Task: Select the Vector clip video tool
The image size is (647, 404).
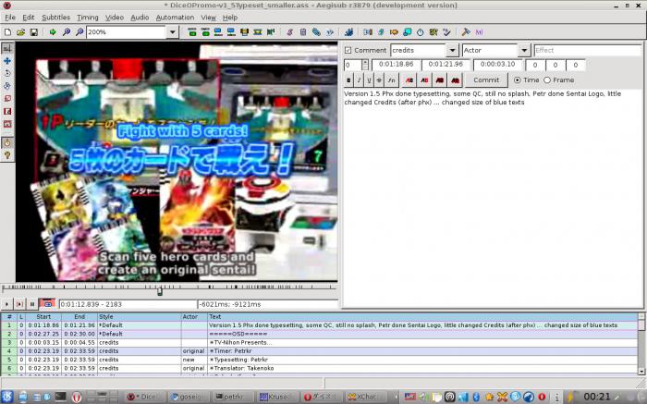Action: (7, 124)
